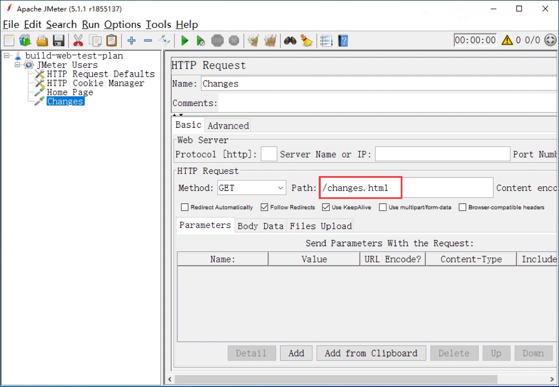559x387 pixels.
Task: Open a test plan file
Action: (x=42, y=40)
